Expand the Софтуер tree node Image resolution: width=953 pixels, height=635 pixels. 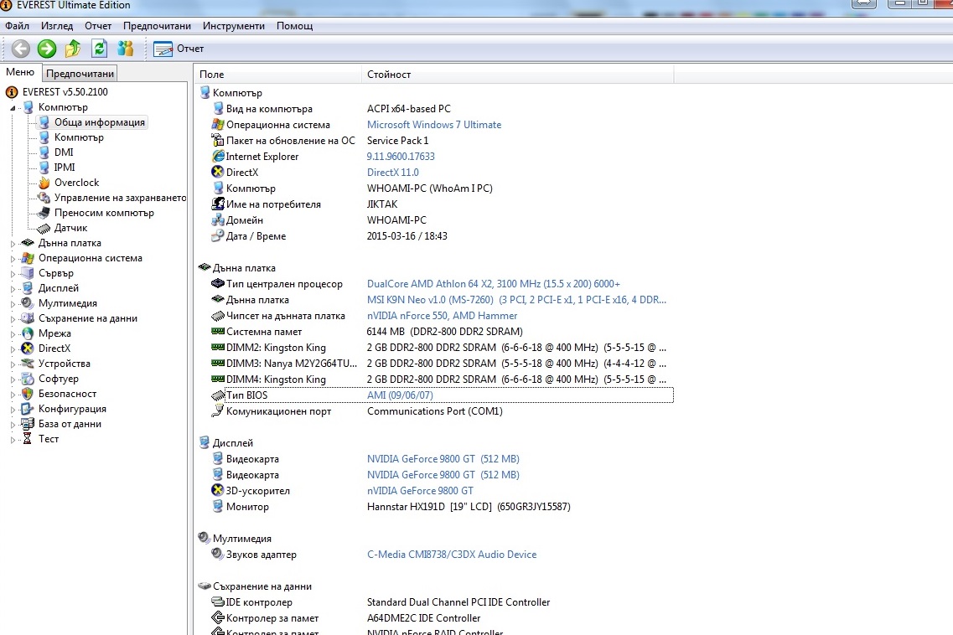(x=13, y=379)
